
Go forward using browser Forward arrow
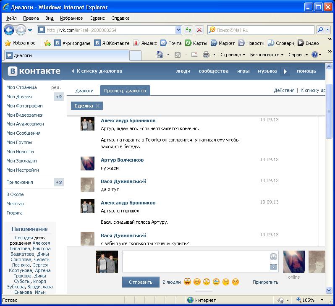click(21, 30)
